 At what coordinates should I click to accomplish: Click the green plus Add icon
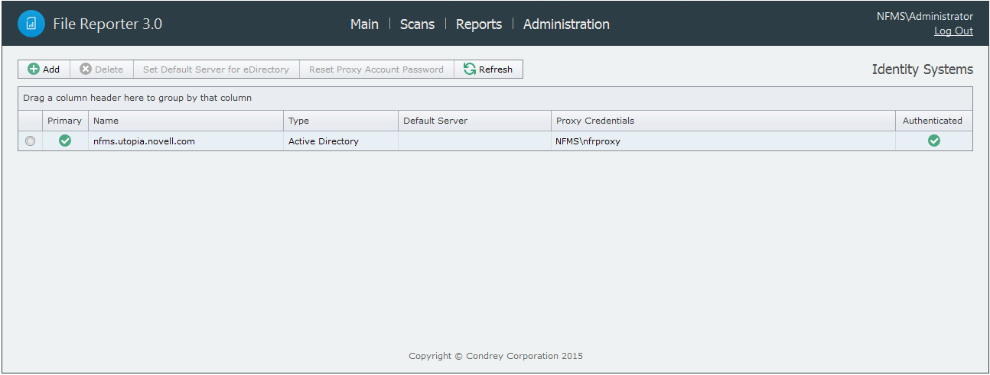(x=34, y=70)
